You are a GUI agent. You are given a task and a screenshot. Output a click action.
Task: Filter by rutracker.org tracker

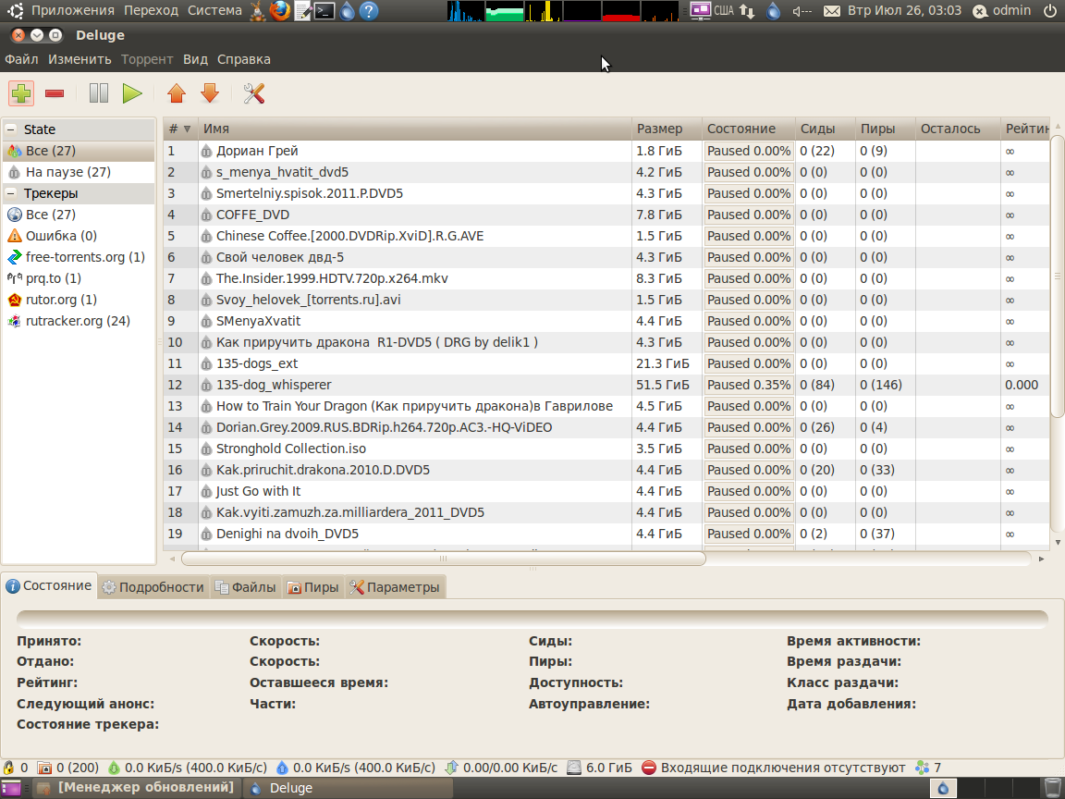click(79, 321)
